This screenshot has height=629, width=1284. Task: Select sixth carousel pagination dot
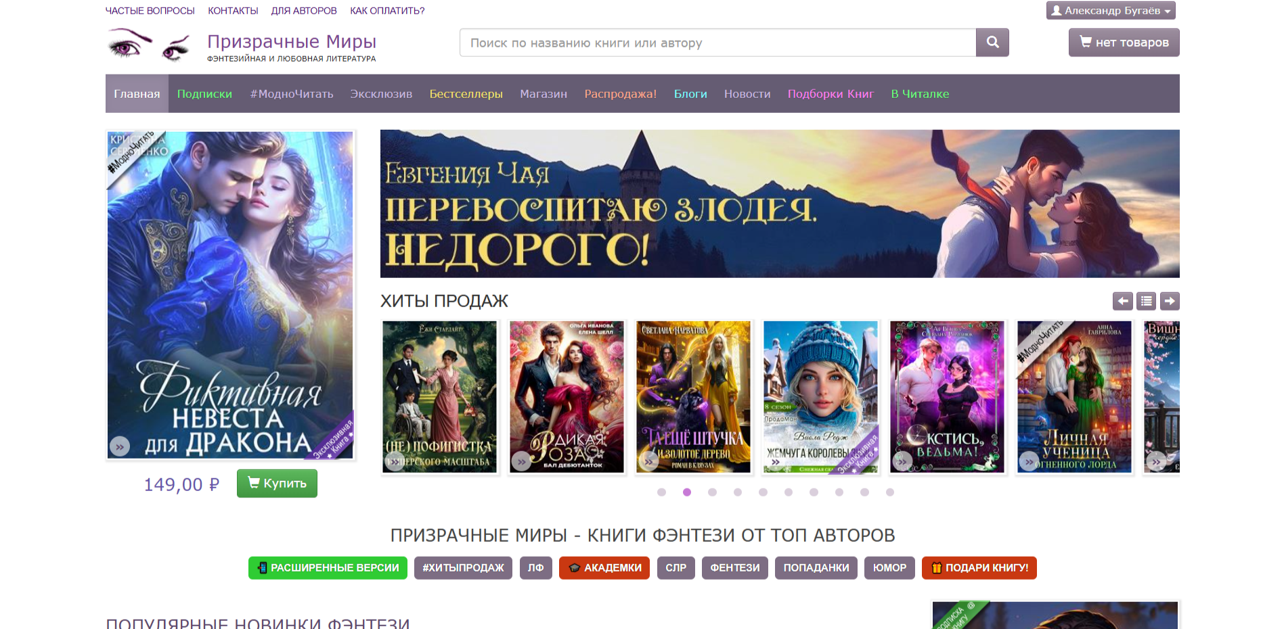789,492
